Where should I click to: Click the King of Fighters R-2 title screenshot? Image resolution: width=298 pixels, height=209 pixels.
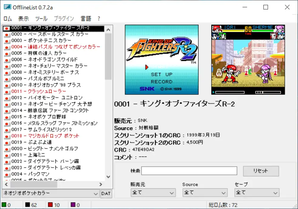point(162,59)
